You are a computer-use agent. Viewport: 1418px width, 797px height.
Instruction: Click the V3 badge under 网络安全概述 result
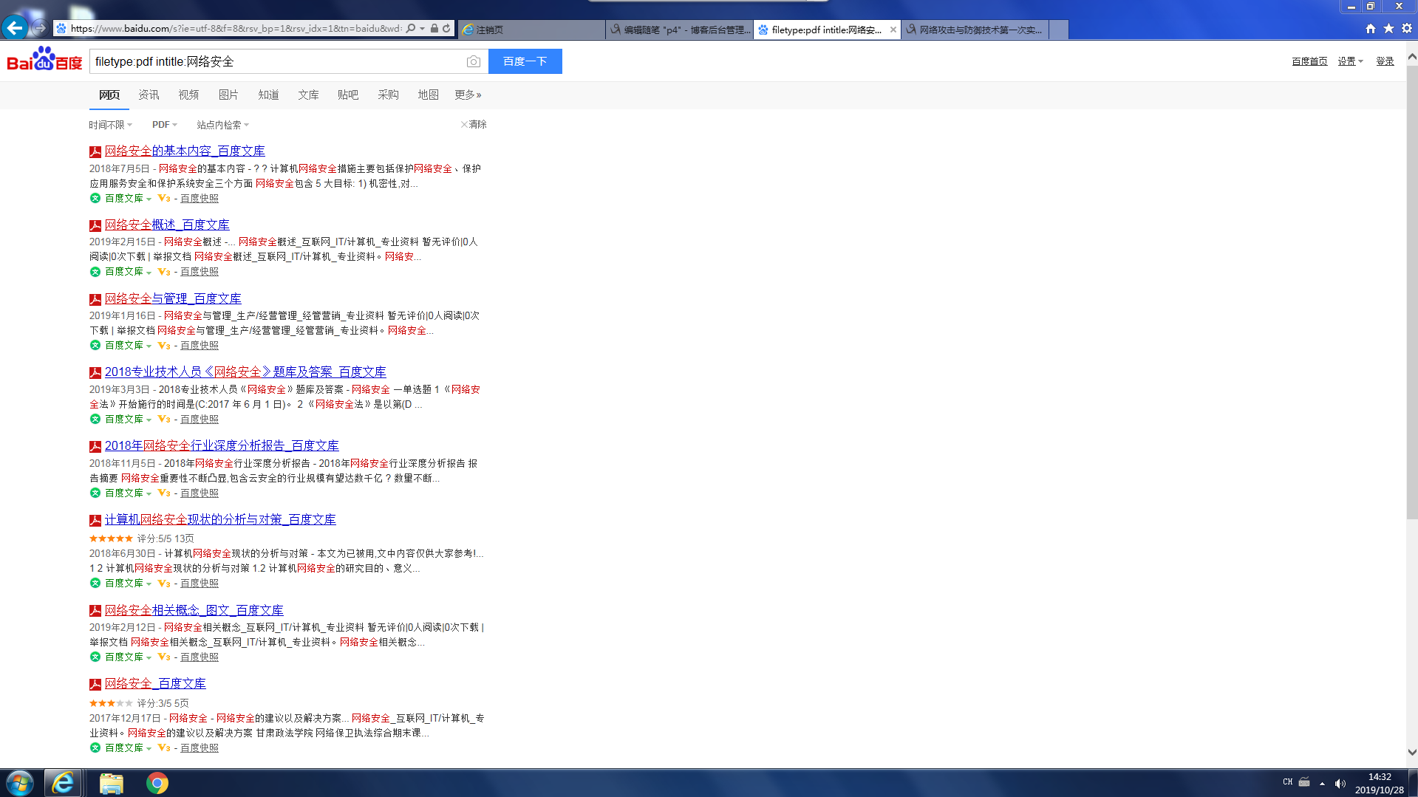164,272
